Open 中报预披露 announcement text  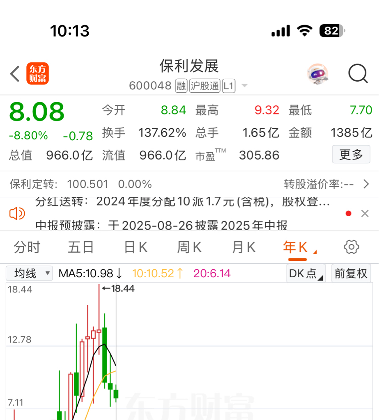pos(161,225)
